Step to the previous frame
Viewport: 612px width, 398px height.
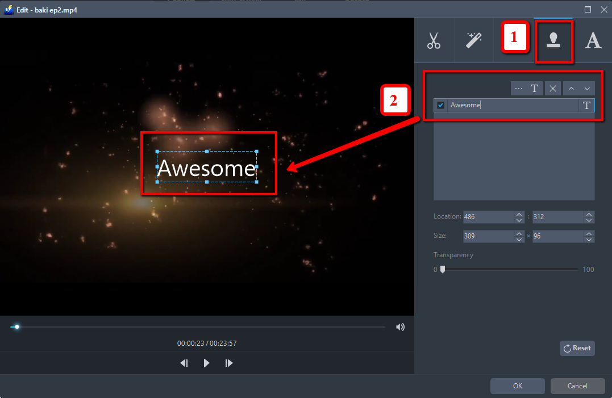[184, 363]
